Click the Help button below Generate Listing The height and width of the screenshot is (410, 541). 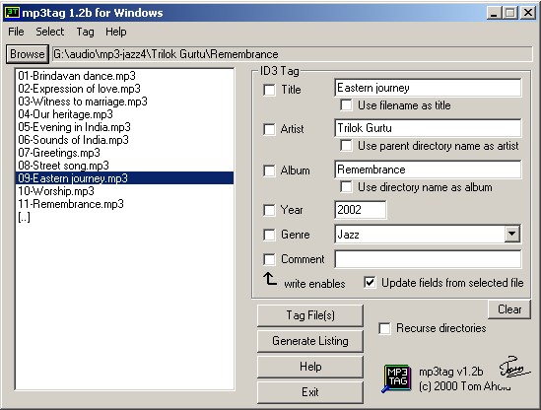[x=310, y=367]
